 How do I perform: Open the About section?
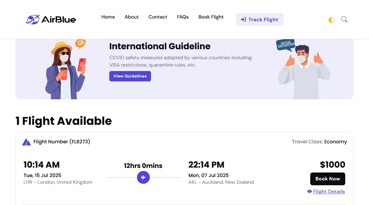point(132,17)
